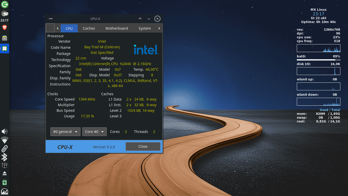348x196 pixels.
Task: Open the "Core #0" core dropdown
Action: coord(94,131)
